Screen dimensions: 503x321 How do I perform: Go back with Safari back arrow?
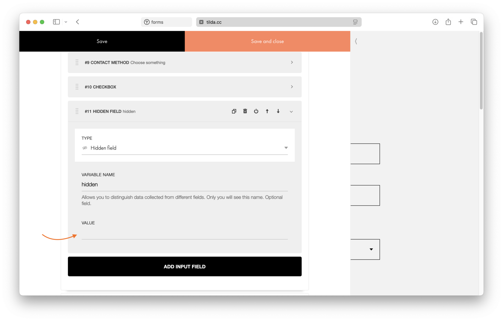78,22
